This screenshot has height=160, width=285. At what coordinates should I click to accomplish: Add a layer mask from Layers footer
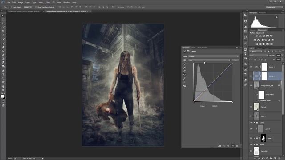tap(263, 158)
